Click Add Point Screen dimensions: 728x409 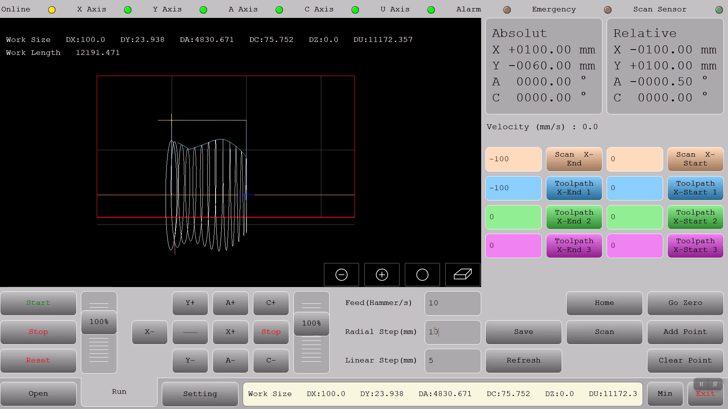685,332
